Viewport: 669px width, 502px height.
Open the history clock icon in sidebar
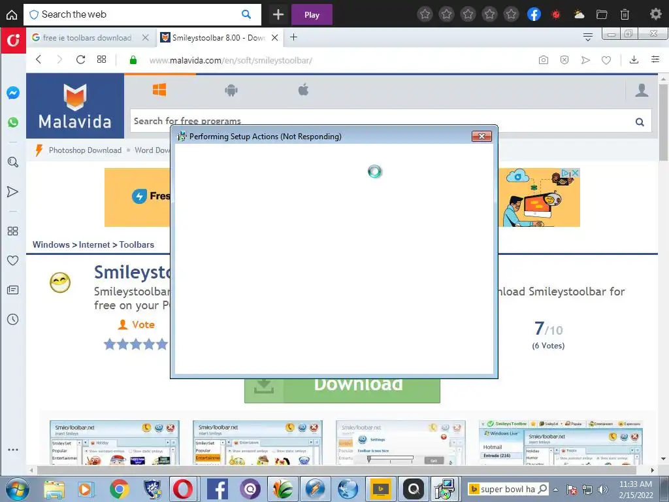(x=13, y=319)
